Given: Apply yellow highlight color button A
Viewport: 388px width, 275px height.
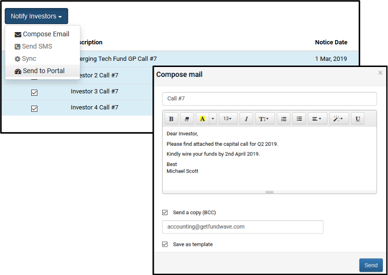Looking at the screenshot, I should click(x=203, y=119).
